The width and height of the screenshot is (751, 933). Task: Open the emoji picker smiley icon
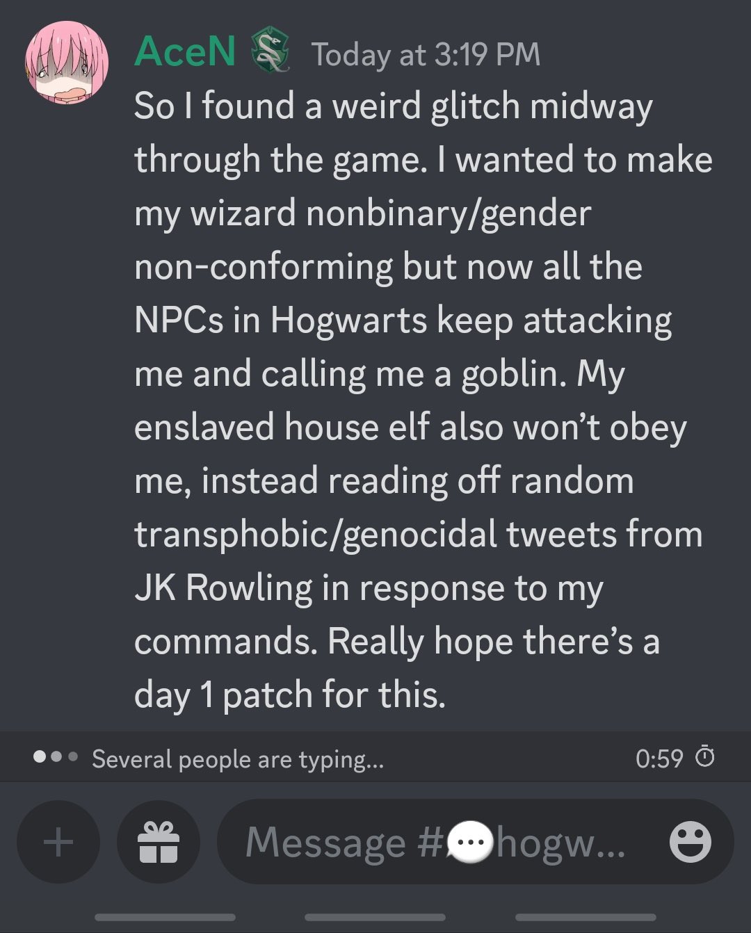(690, 842)
